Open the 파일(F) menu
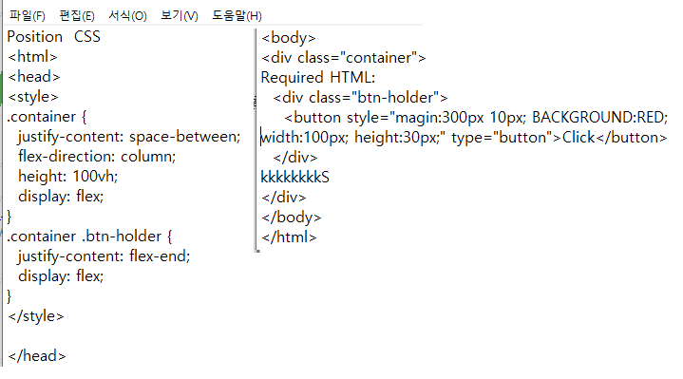 click(x=27, y=16)
